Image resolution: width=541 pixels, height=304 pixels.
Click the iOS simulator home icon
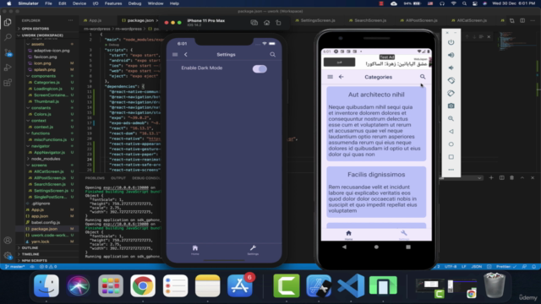click(x=267, y=23)
